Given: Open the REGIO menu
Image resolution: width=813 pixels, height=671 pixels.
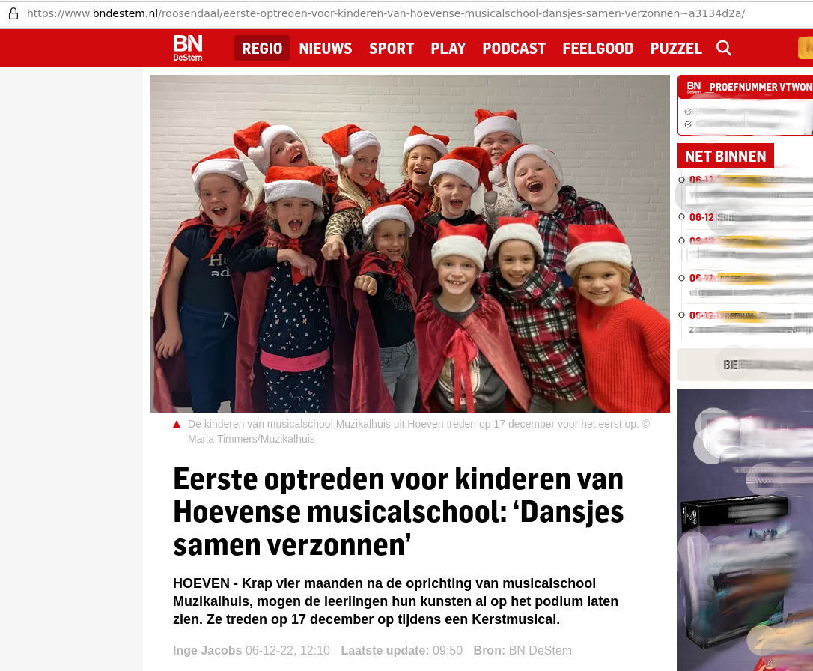Looking at the screenshot, I should tap(262, 48).
